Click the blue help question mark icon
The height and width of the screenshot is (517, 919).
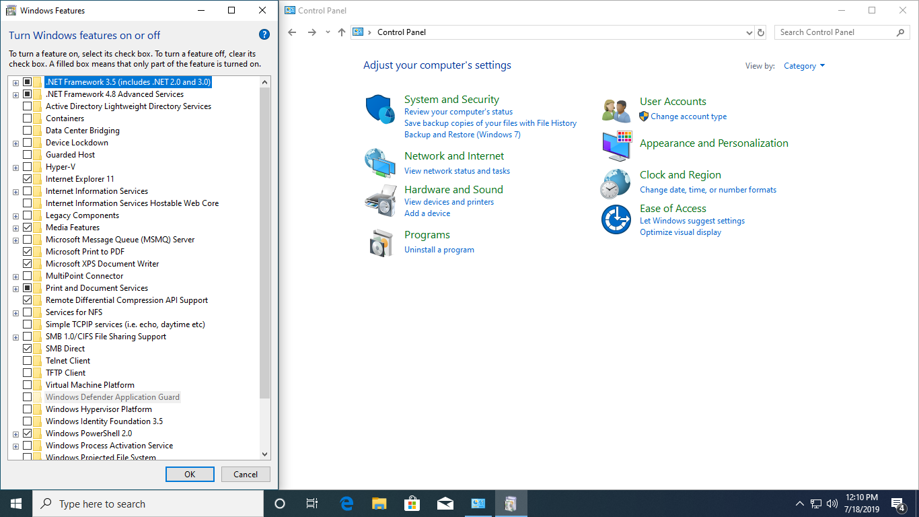[x=264, y=35]
